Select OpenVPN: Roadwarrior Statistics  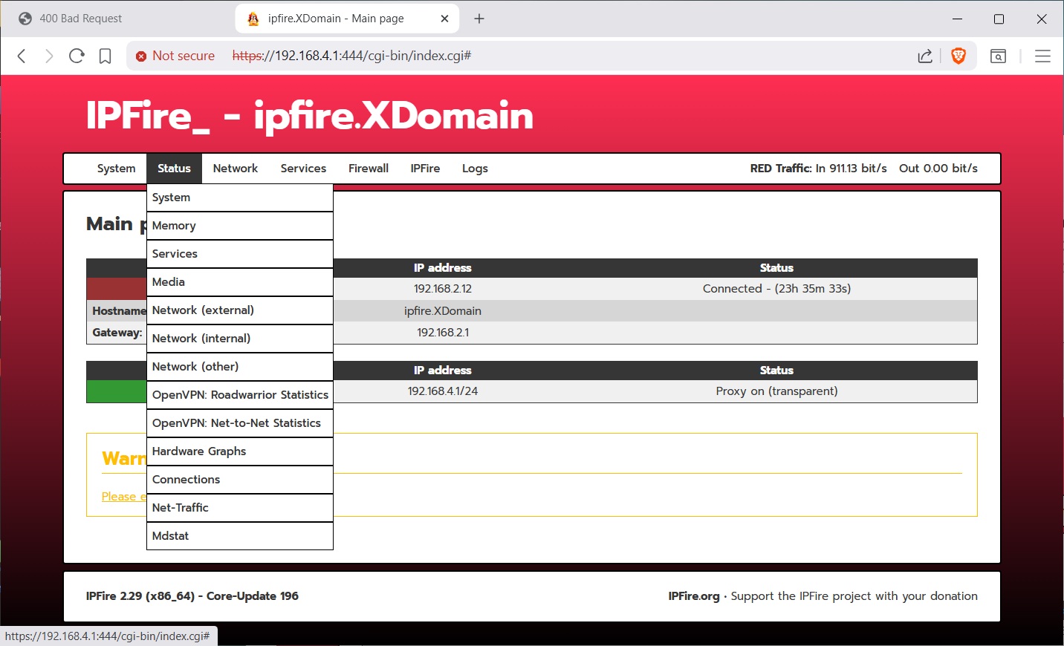point(240,395)
